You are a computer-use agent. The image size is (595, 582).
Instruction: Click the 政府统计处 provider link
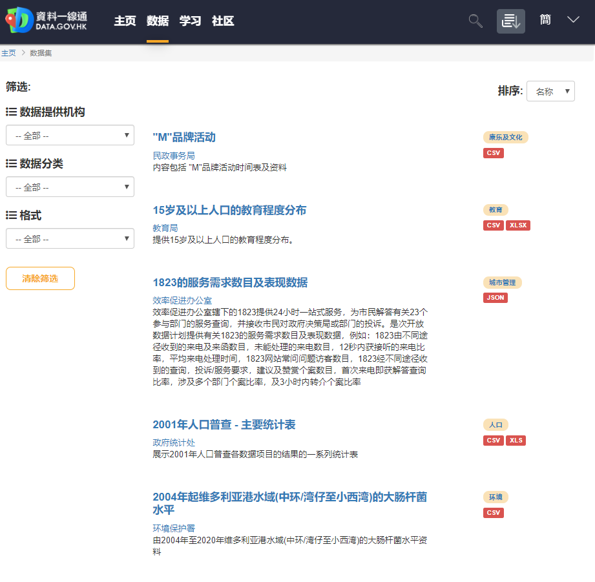click(x=174, y=442)
